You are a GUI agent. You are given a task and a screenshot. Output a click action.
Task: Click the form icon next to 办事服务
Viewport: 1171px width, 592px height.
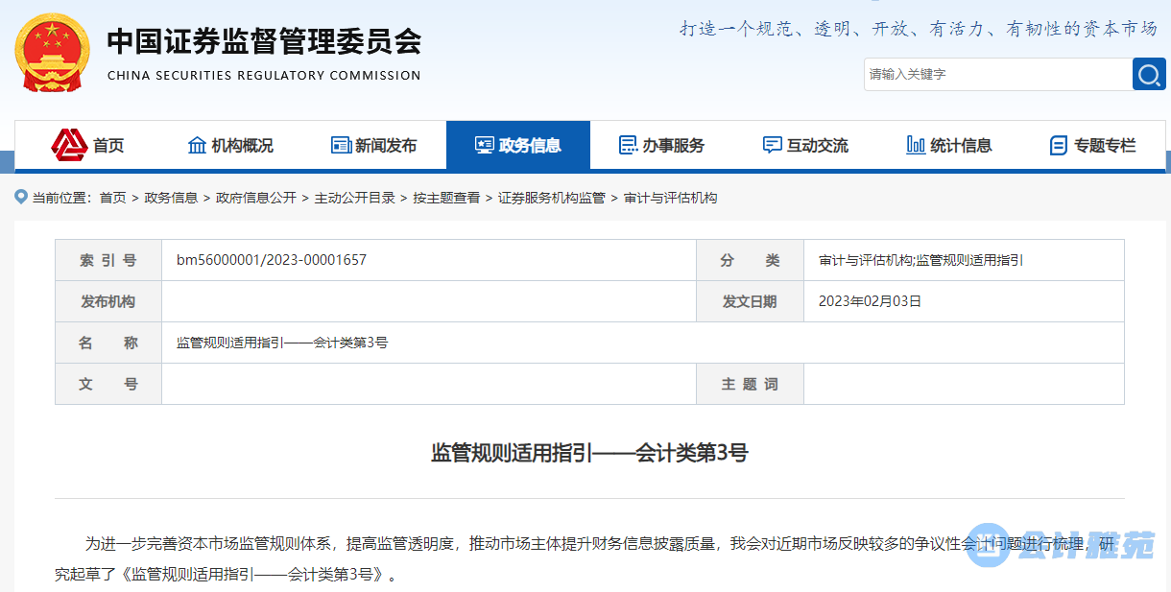(629, 145)
